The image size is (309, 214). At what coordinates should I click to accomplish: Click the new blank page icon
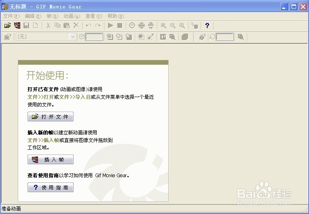coord(35,25)
